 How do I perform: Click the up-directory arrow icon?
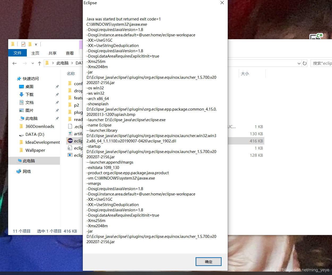click(40, 63)
